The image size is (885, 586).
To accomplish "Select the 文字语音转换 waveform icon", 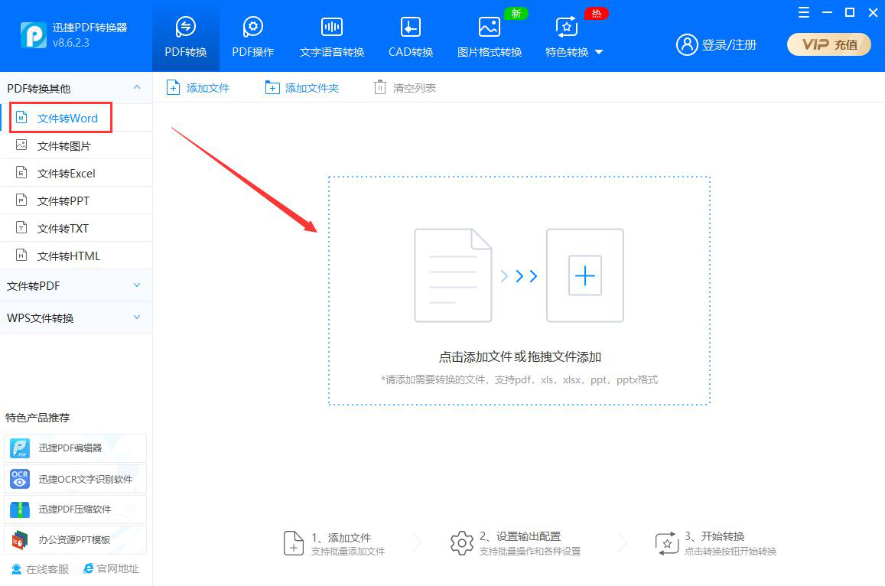I will click(332, 27).
